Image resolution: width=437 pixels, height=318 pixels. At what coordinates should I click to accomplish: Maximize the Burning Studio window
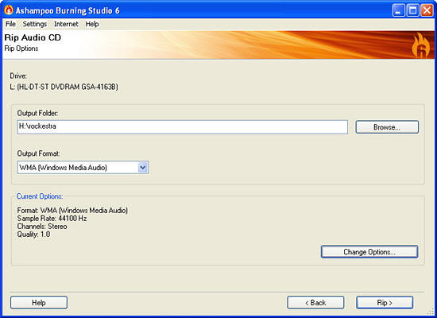(412, 10)
